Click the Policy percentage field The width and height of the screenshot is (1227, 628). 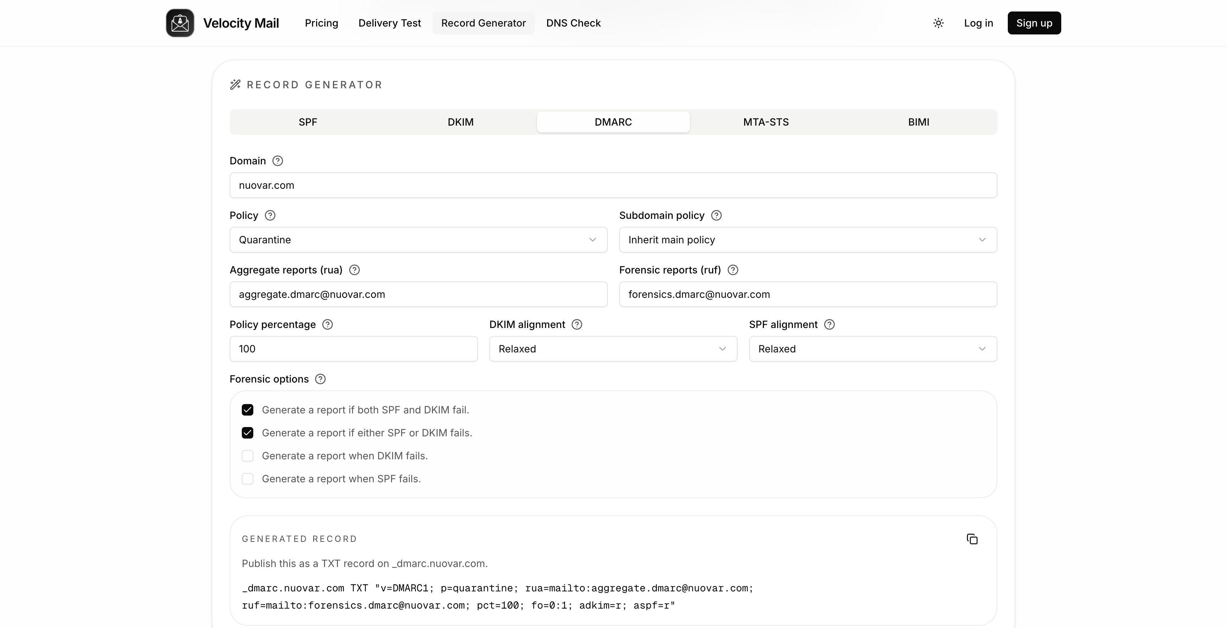[x=353, y=349]
